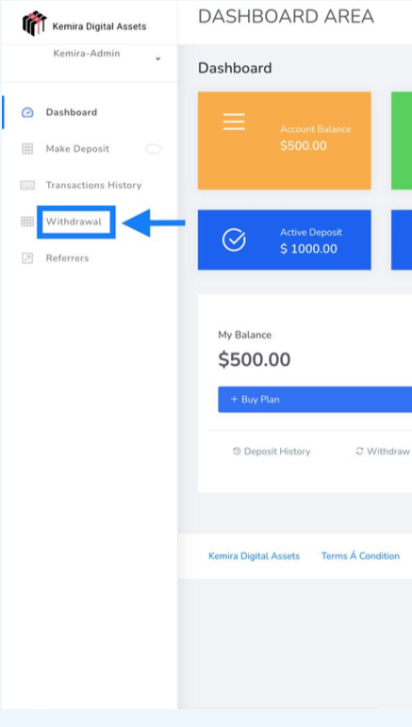This screenshot has height=727, width=412.
Task: Open the Deposit History link
Action: (x=277, y=452)
